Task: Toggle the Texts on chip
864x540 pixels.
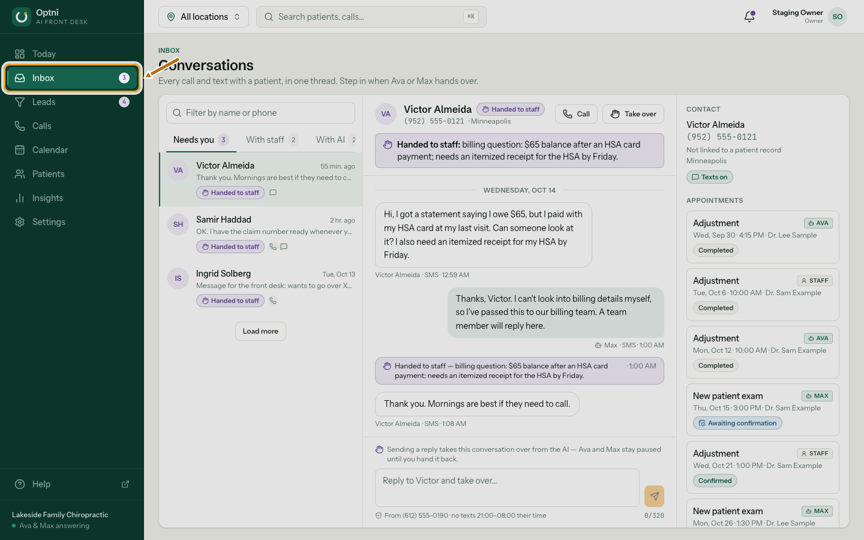Action: (709, 177)
